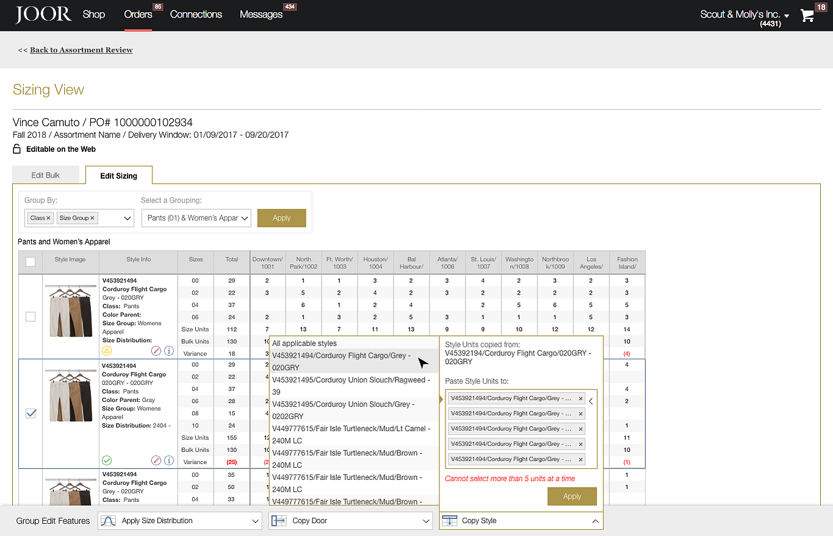Open the Group By dropdown arrow

pyautogui.click(x=128, y=218)
